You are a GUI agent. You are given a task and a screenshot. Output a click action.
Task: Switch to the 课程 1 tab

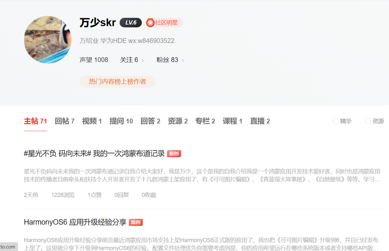(x=233, y=121)
